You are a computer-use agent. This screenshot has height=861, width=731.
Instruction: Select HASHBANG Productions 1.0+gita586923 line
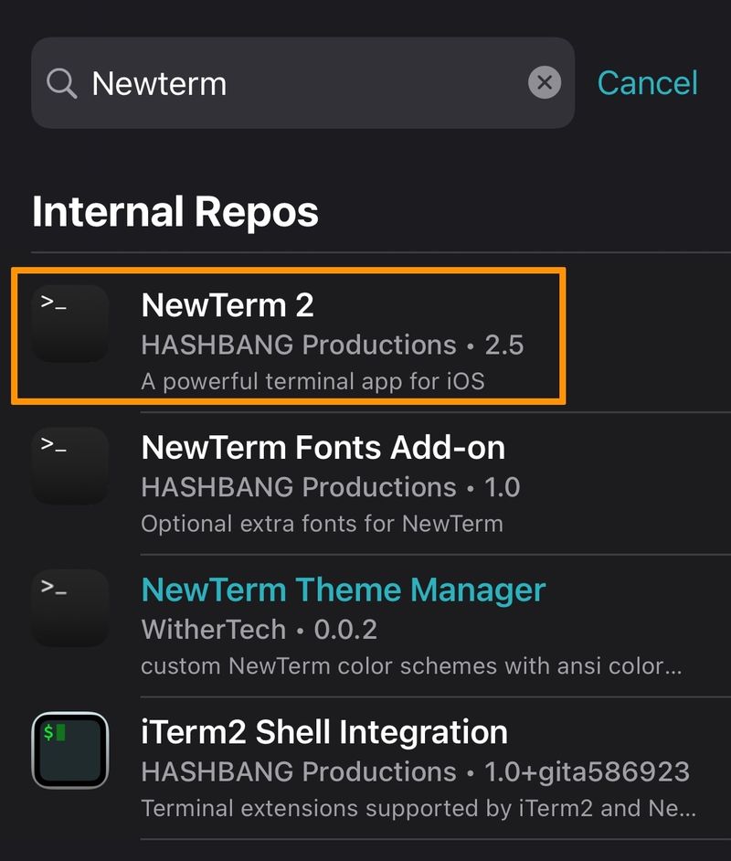click(x=415, y=771)
